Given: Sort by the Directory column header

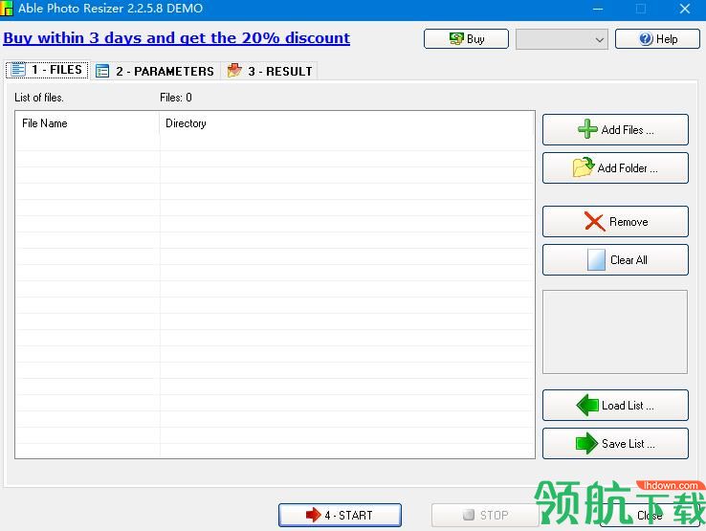Looking at the screenshot, I should 346,123.
